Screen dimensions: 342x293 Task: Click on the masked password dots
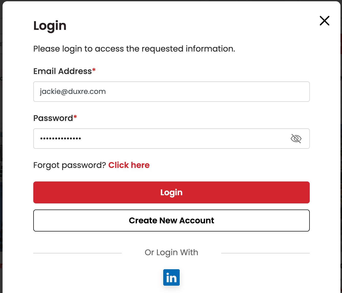tap(60, 139)
